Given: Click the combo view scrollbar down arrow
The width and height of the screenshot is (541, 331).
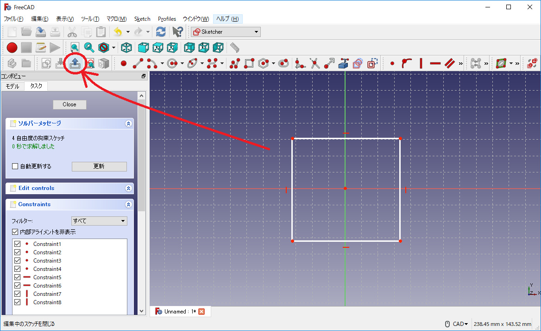Looking at the screenshot, I should (141, 311).
